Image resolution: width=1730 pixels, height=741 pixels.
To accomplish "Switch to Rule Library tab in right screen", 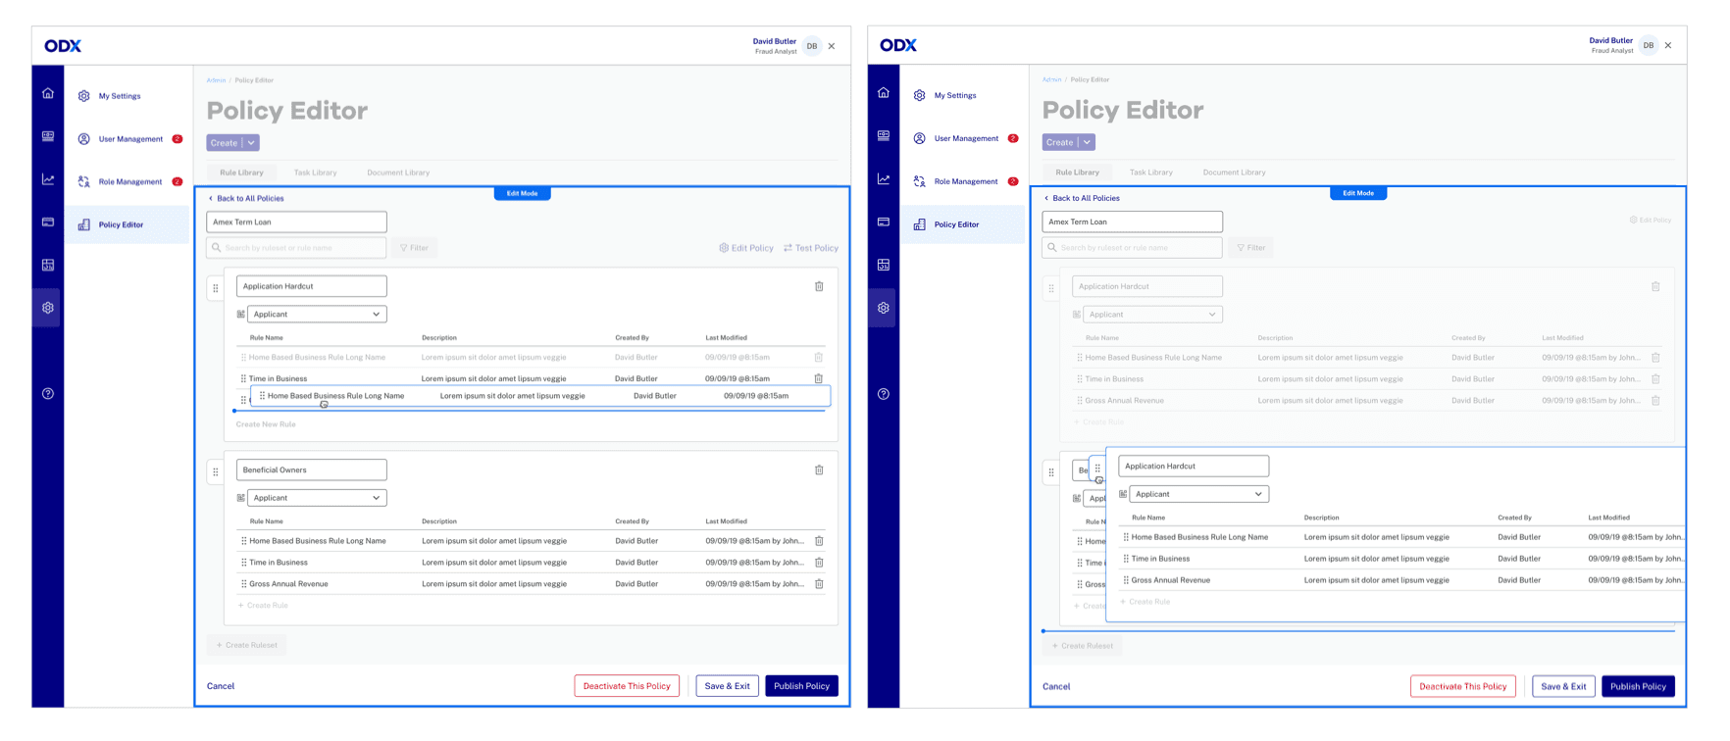I will click(x=1077, y=173).
